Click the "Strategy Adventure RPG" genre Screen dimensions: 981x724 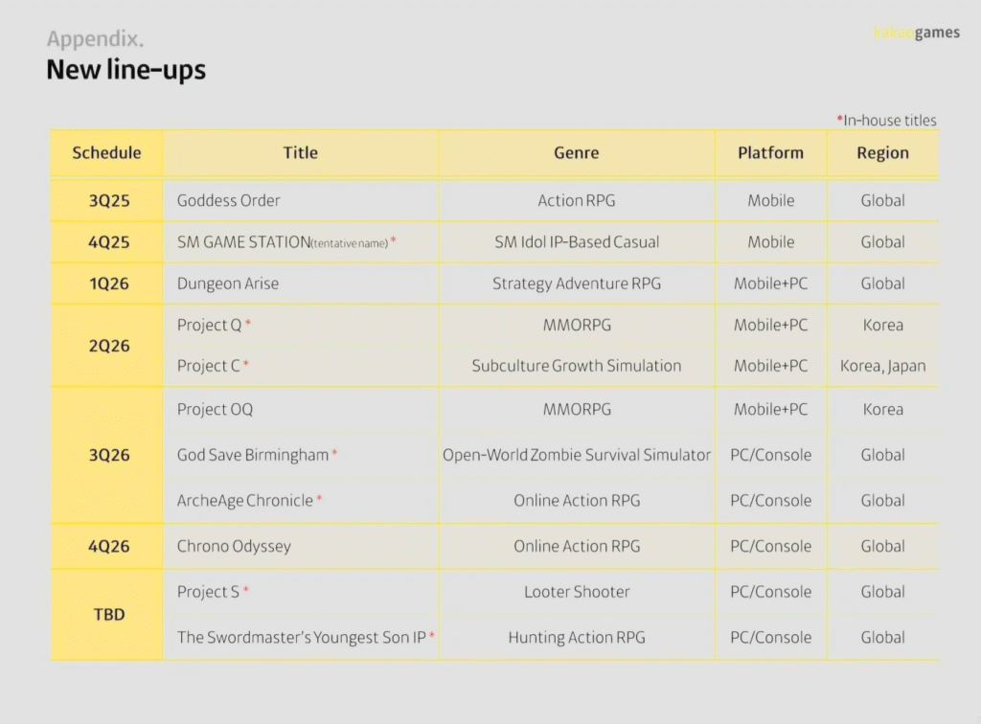coord(576,283)
